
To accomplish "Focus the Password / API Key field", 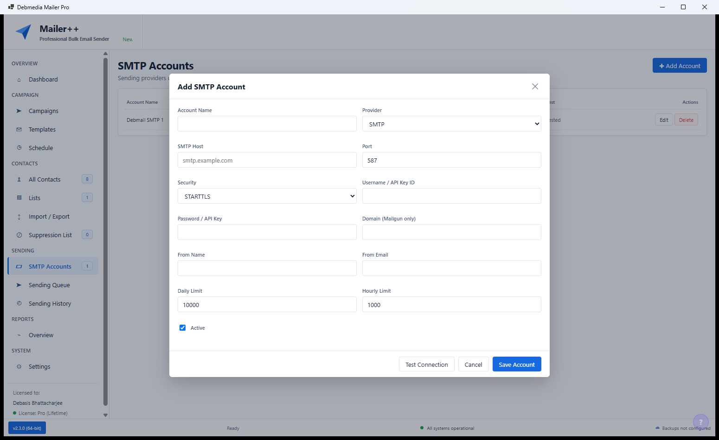I will pos(267,232).
